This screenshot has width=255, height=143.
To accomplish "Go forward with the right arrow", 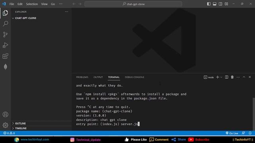I will click(80, 4).
